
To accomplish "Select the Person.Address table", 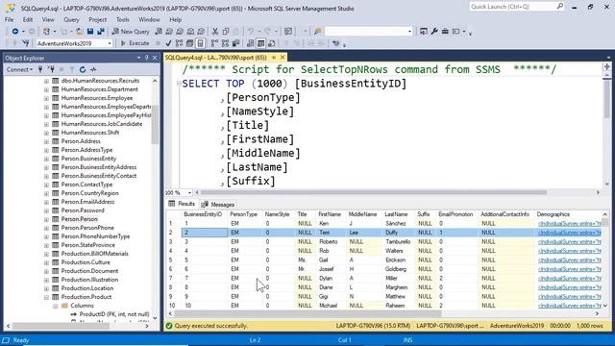I will pyautogui.click(x=81, y=141).
